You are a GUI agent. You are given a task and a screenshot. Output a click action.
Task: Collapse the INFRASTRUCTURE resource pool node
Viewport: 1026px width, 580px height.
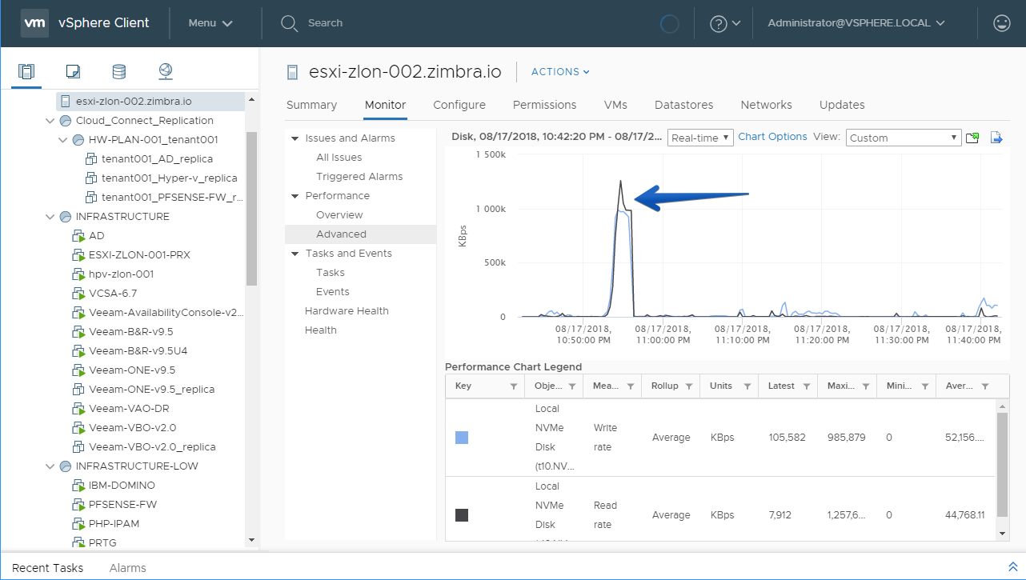click(x=51, y=217)
